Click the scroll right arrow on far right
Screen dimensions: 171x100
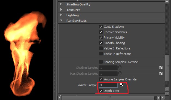(x=163, y=98)
